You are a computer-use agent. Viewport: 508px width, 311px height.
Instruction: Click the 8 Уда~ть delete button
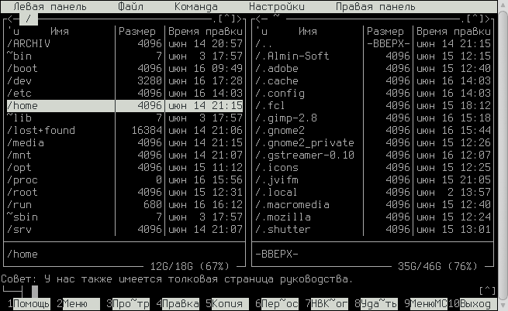click(x=376, y=304)
